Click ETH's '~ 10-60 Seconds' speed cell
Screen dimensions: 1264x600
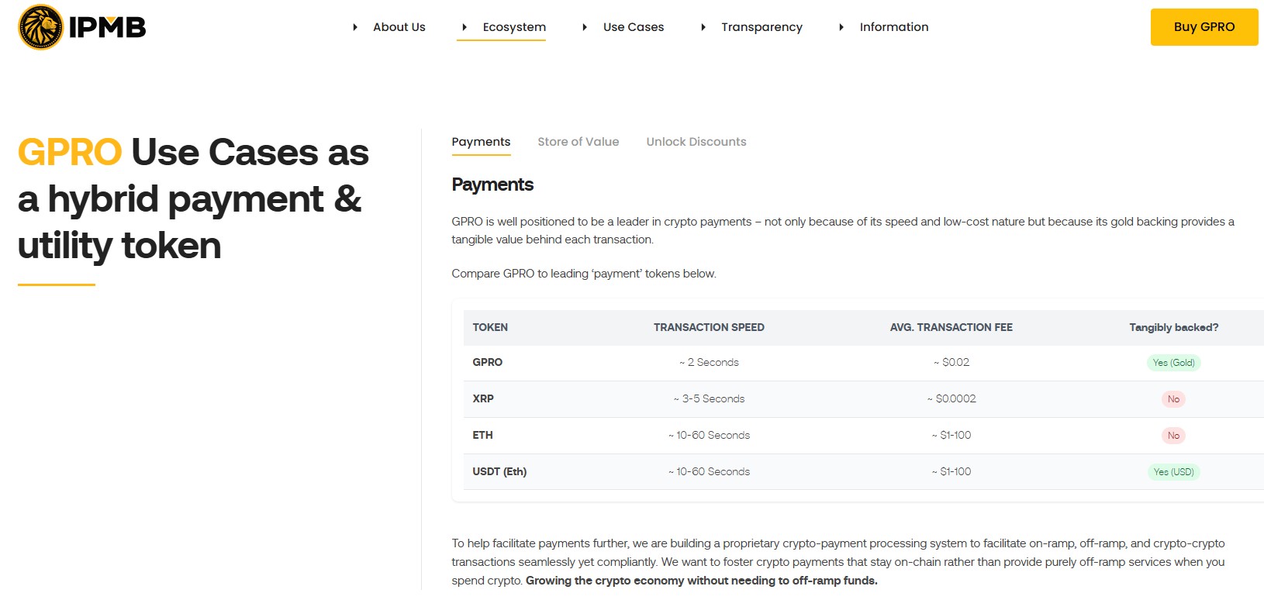(x=709, y=435)
